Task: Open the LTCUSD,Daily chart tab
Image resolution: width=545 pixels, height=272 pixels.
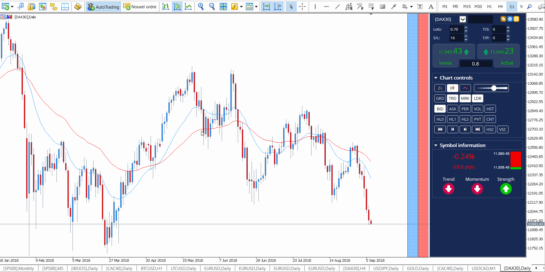Action: (x=184, y=268)
